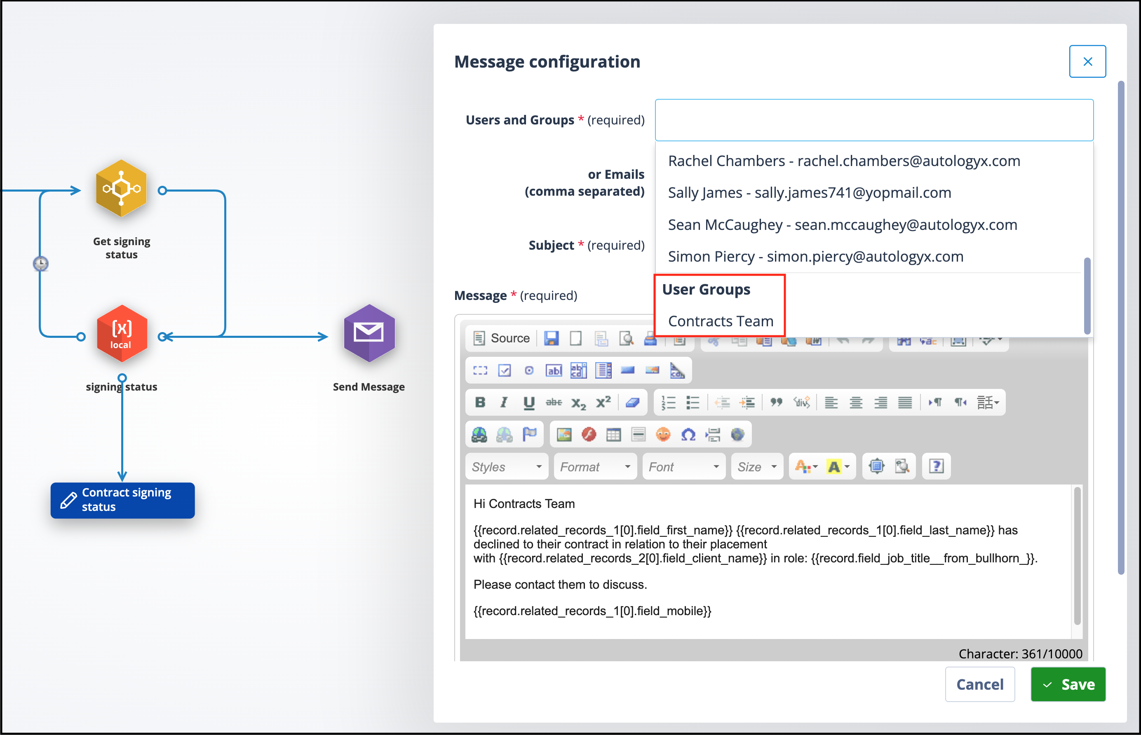1141x735 pixels.
Task: Insert a bulleted list
Action: click(x=693, y=403)
